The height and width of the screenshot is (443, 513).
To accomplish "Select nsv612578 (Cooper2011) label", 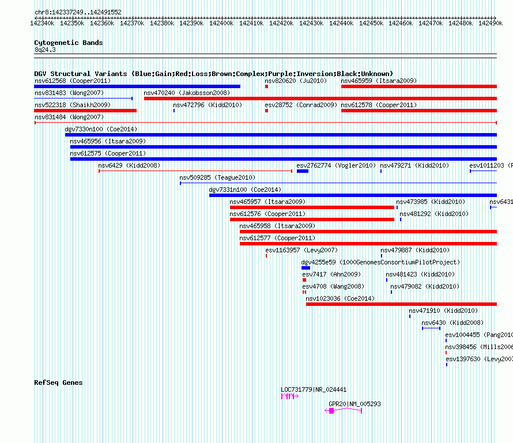I will tap(379, 105).
